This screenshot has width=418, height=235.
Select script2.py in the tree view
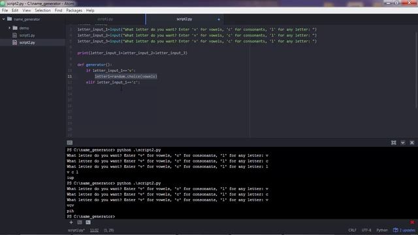click(x=27, y=42)
